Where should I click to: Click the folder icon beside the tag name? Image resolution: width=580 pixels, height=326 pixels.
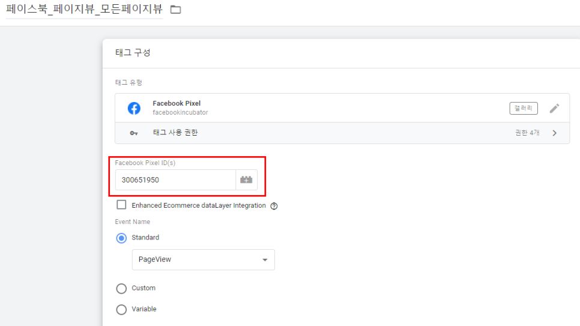click(x=175, y=10)
